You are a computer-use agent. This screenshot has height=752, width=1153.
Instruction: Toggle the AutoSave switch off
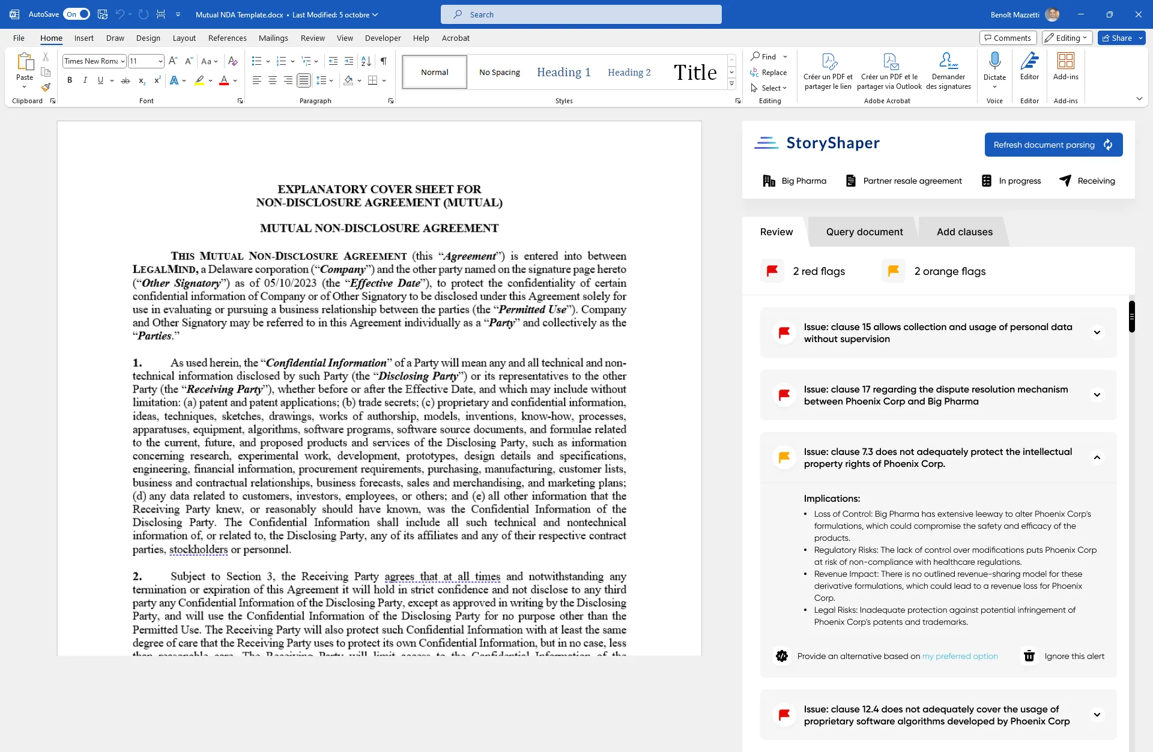[77, 14]
